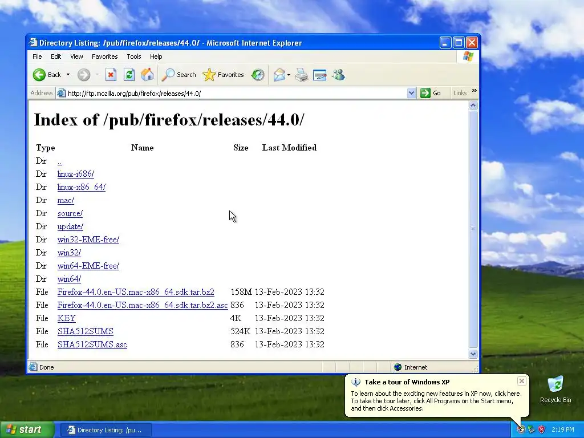Open the address bar dropdown list
The width and height of the screenshot is (584, 438).
pos(411,93)
